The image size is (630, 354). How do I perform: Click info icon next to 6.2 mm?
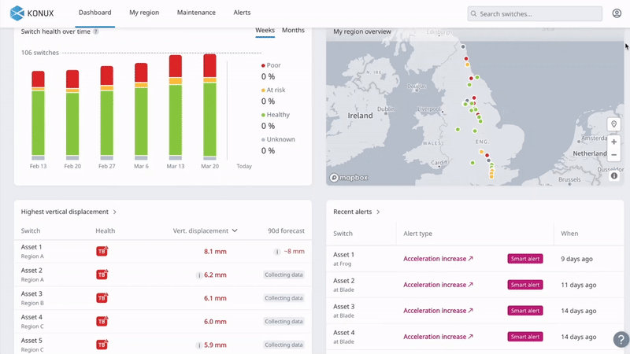point(199,275)
